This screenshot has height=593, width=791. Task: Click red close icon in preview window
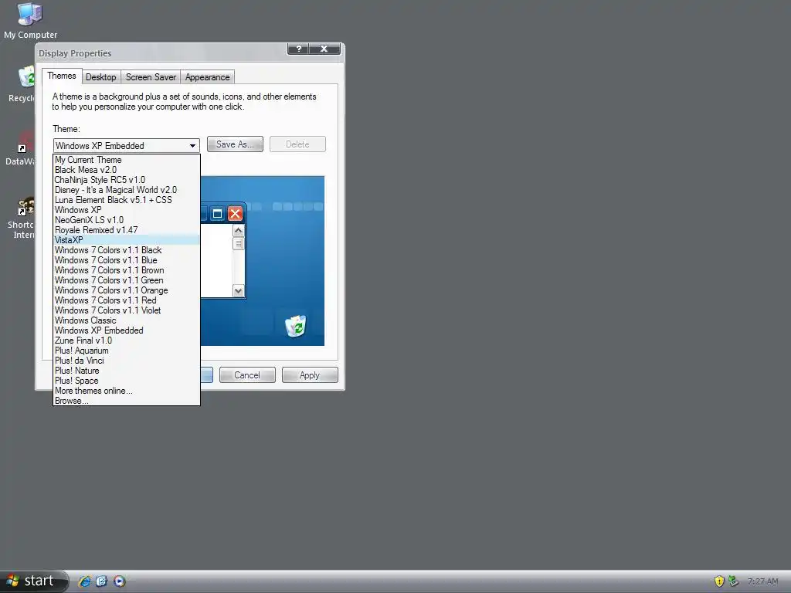[235, 214]
